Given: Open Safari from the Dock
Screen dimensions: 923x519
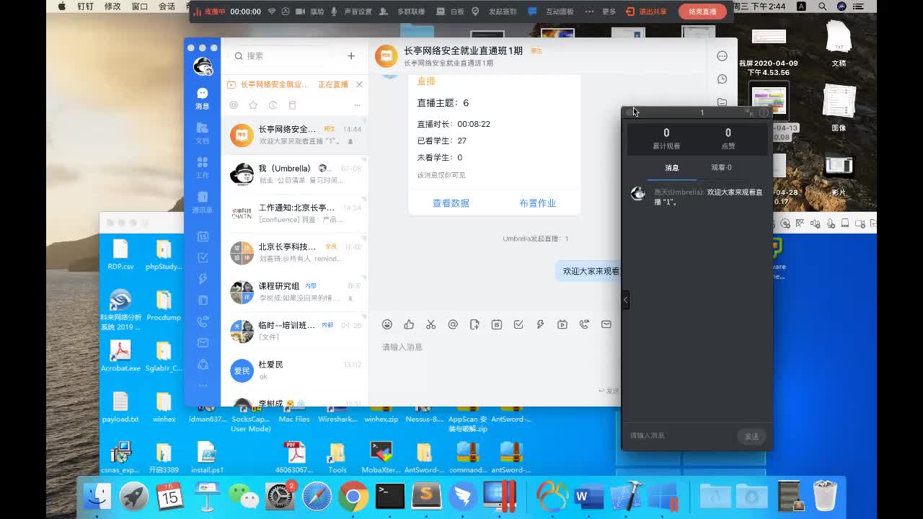Looking at the screenshot, I should (x=316, y=497).
